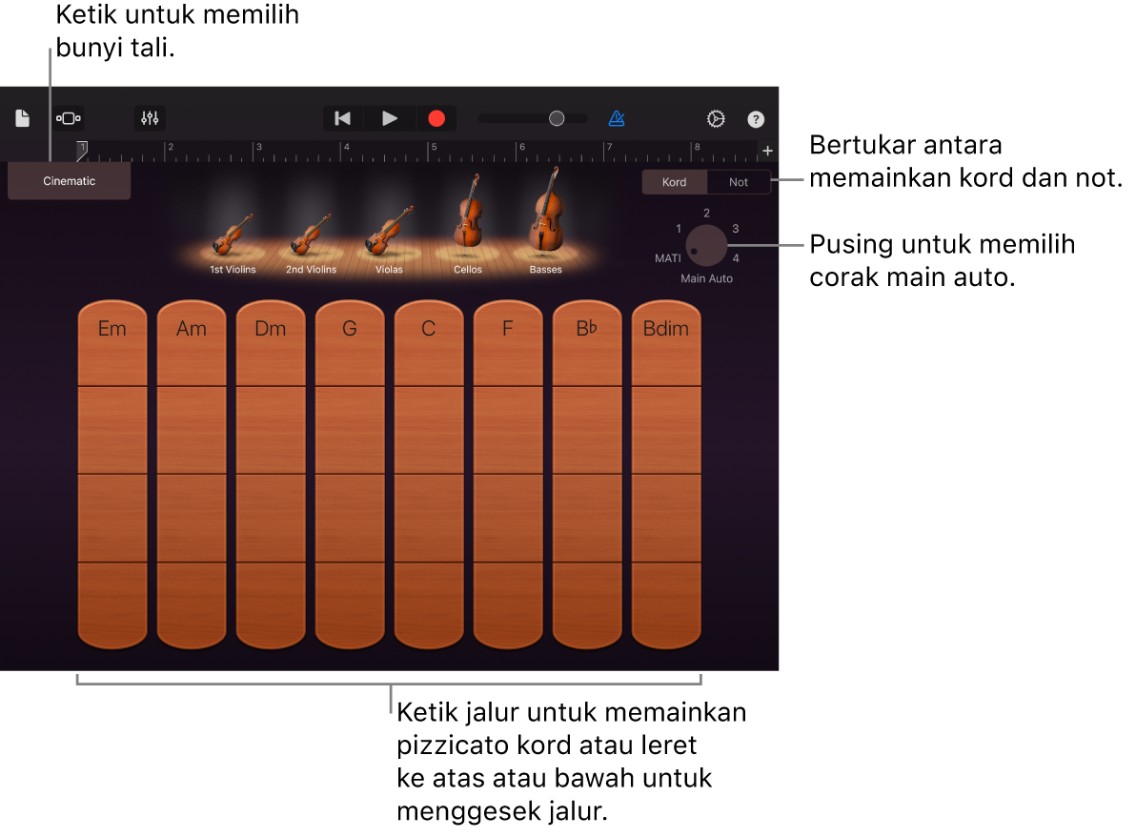Play the C chord strip
This screenshot has height=837, width=1136.
pyautogui.click(x=429, y=474)
